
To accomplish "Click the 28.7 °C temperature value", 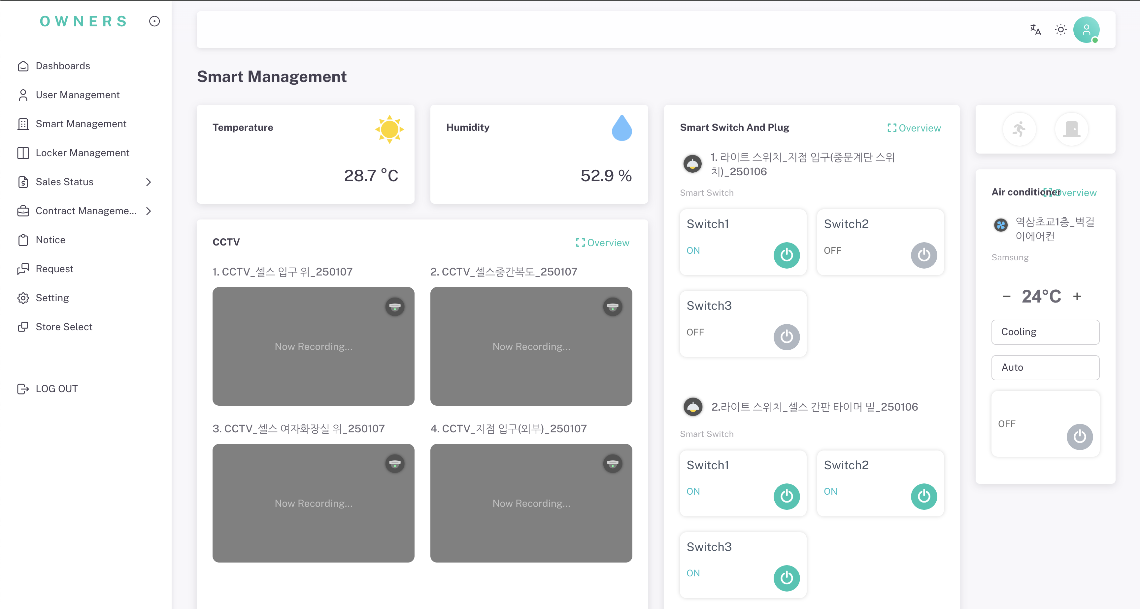I will coord(371,176).
